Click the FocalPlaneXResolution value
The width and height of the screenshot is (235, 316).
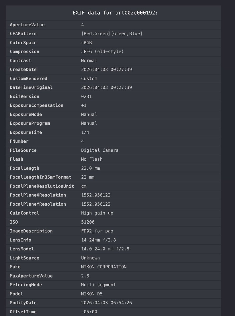[x=96, y=195]
